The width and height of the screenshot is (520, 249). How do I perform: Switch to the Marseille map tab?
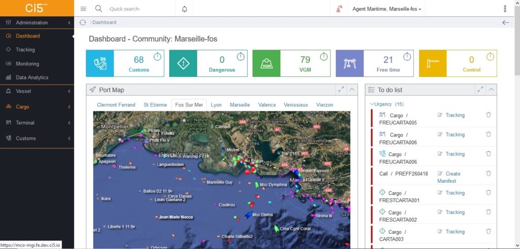(240, 105)
